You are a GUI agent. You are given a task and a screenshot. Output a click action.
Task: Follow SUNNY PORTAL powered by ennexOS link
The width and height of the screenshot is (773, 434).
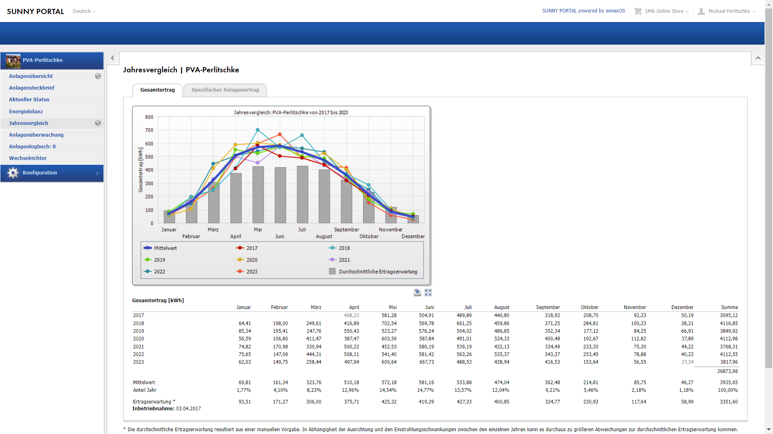coord(583,11)
